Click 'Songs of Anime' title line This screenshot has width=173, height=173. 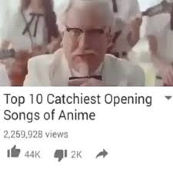pyautogui.click(x=49, y=115)
